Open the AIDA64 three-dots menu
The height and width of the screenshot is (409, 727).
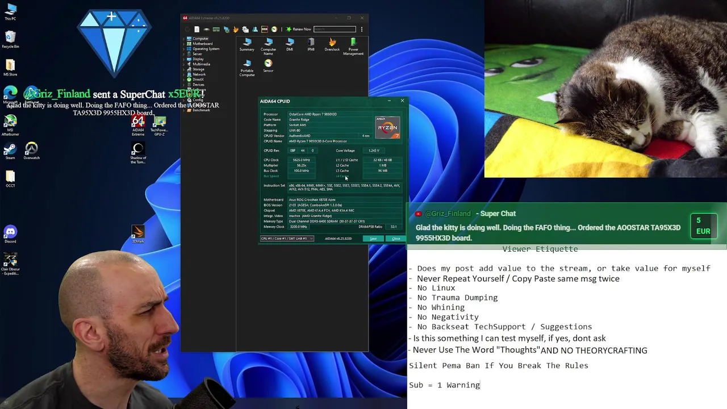(362, 29)
